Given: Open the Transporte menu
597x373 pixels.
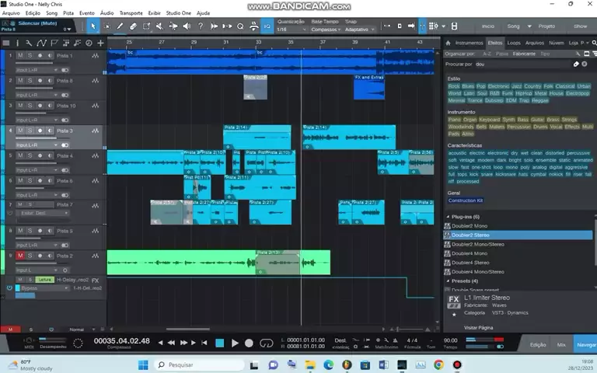Looking at the screenshot, I should 131,13.
